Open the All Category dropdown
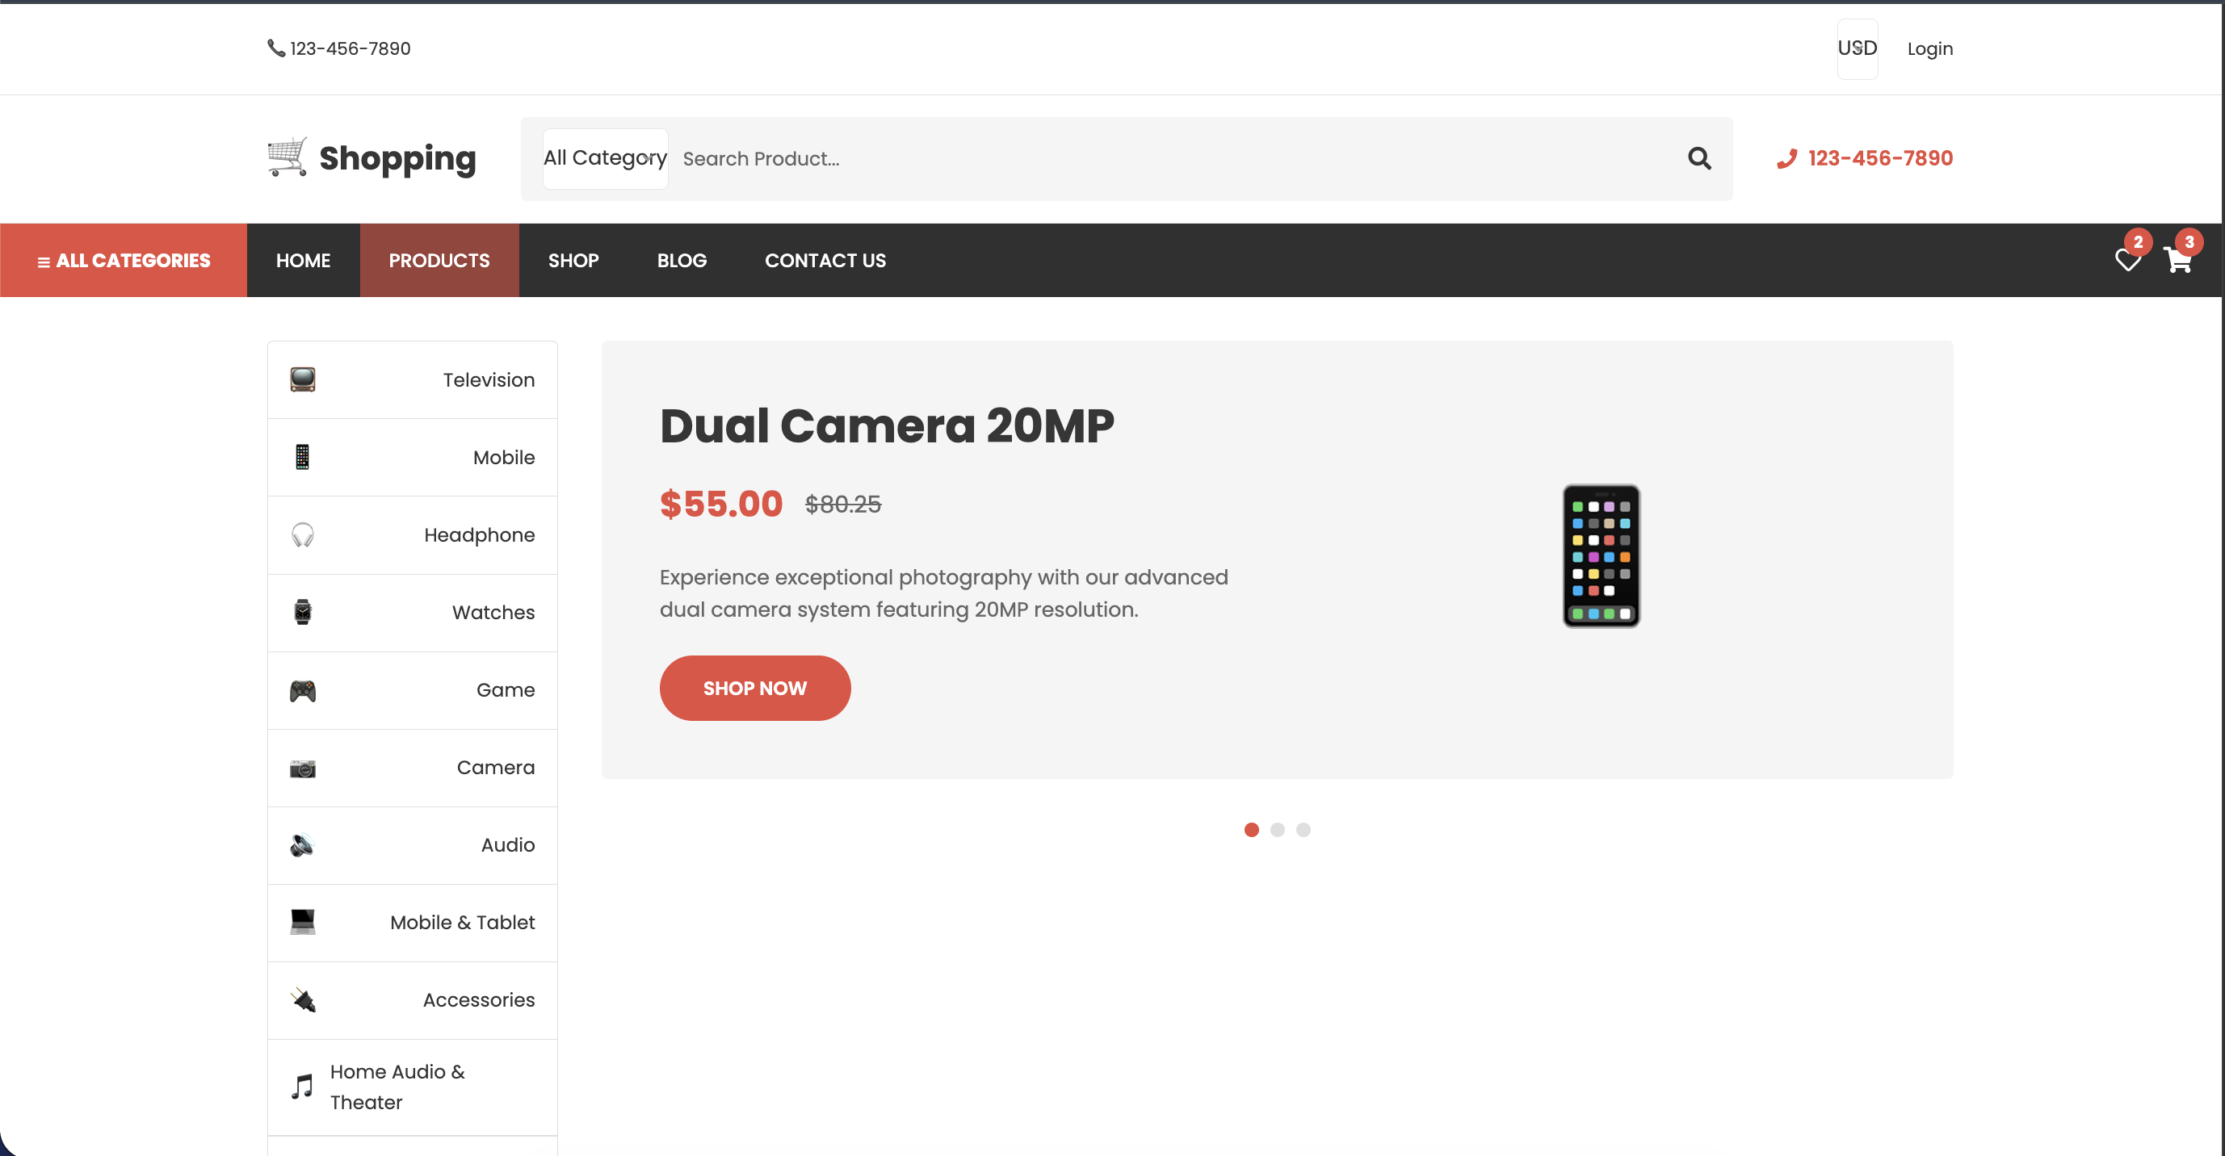 [605, 158]
